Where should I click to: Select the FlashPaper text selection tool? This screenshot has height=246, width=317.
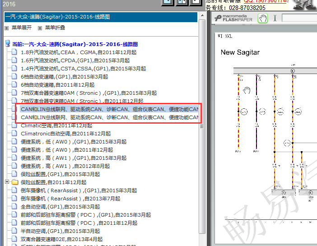pos(275,18)
